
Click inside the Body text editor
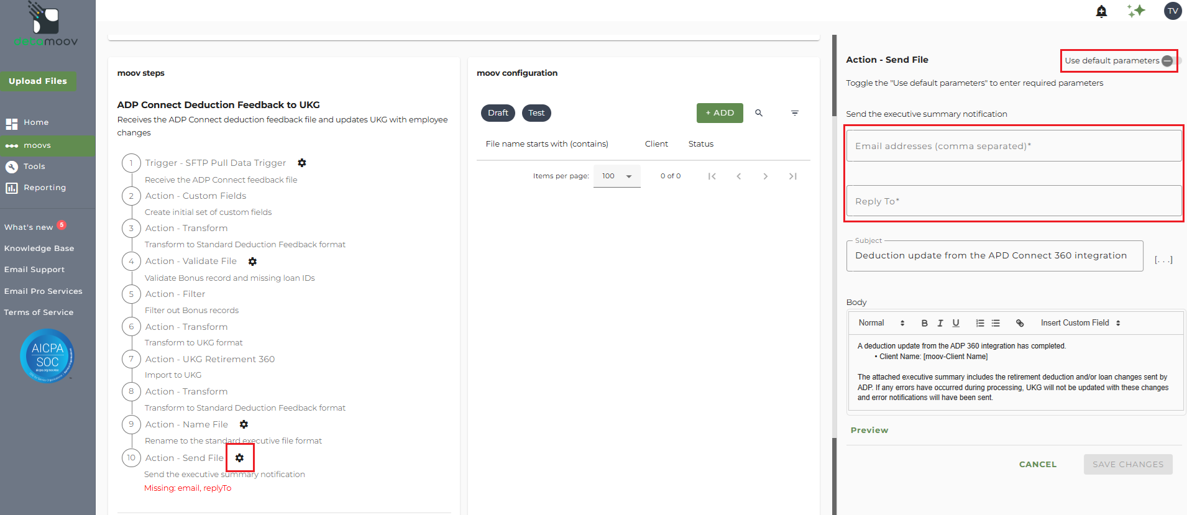(1015, 372)
